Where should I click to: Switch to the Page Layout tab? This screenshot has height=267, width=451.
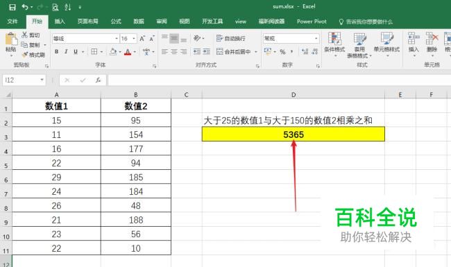[x=87, y=21]
